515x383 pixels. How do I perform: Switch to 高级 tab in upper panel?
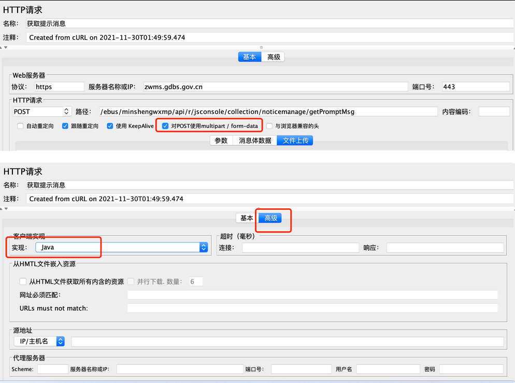[273, 57]
